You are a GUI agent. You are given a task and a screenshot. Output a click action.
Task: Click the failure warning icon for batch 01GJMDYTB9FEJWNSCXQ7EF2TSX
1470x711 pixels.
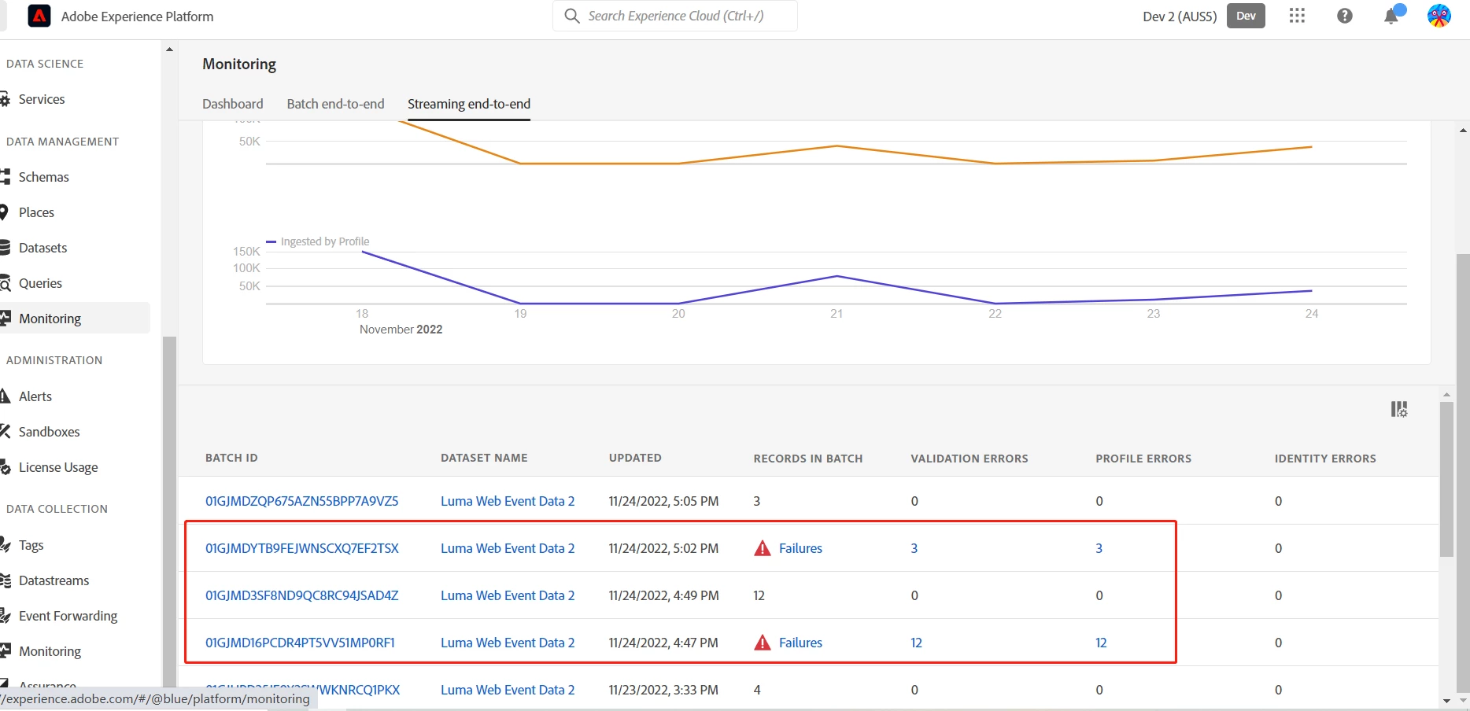(763, 548)
